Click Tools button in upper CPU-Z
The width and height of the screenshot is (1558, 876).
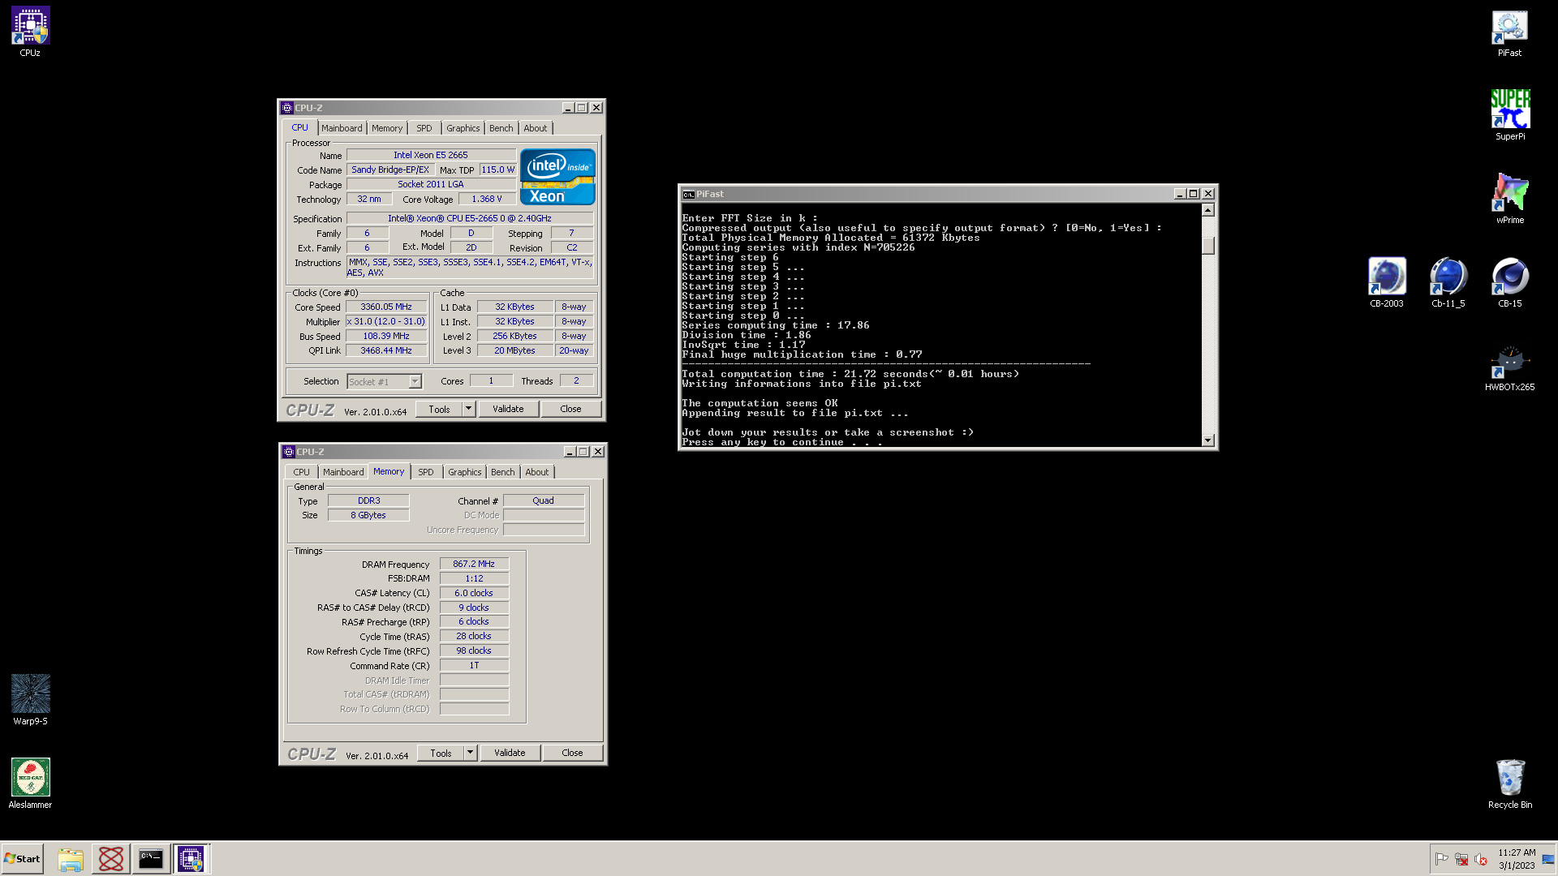[439, 410]
